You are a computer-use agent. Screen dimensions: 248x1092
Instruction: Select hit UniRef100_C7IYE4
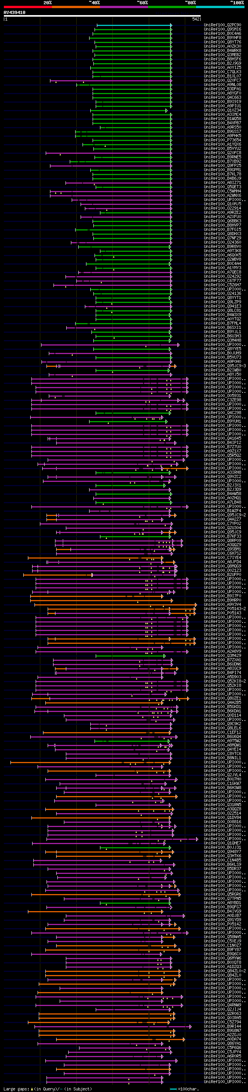pos(222,558)
